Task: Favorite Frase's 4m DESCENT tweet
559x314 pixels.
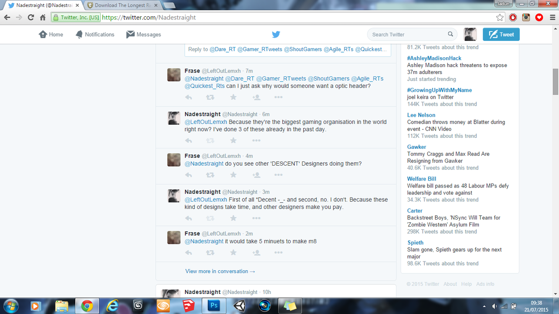Action: pos(233,175)
